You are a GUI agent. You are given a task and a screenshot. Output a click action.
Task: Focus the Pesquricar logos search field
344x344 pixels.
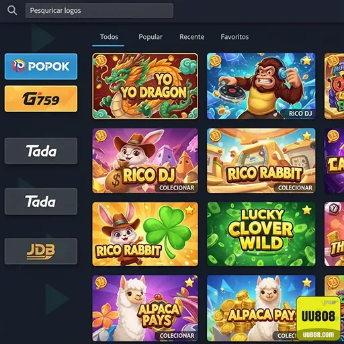click(x=99, y=11)
